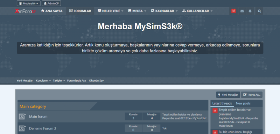This screenshot has width=280, height=134.
Task: Open the Konularım dropdown
Action: coord(43,81)
